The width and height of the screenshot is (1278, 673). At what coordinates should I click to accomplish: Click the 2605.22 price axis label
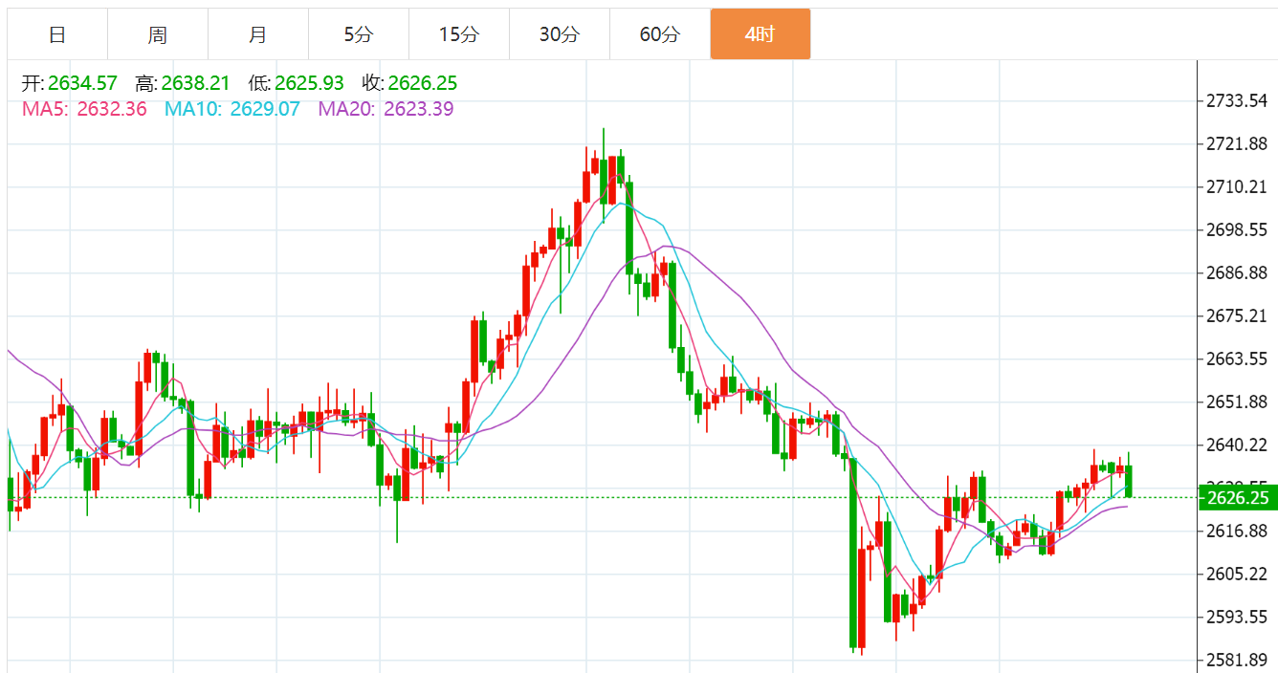click(x=1237, y=575)
